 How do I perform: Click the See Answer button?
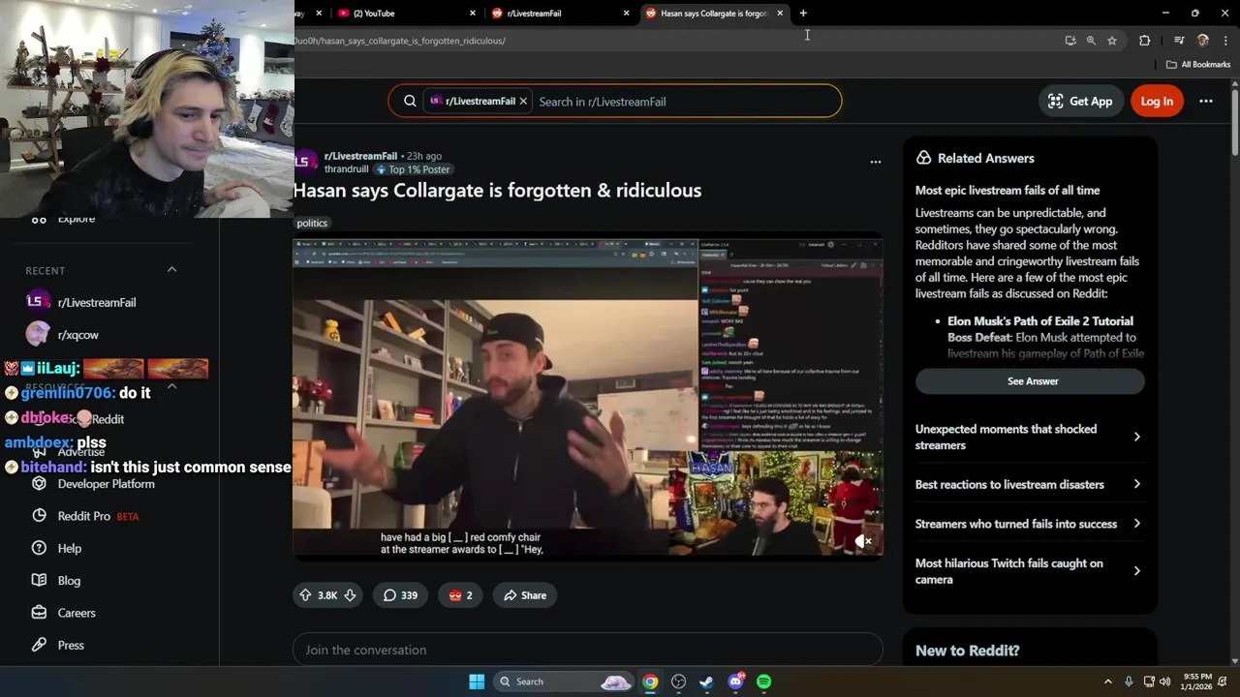(x=1030, y=380)
